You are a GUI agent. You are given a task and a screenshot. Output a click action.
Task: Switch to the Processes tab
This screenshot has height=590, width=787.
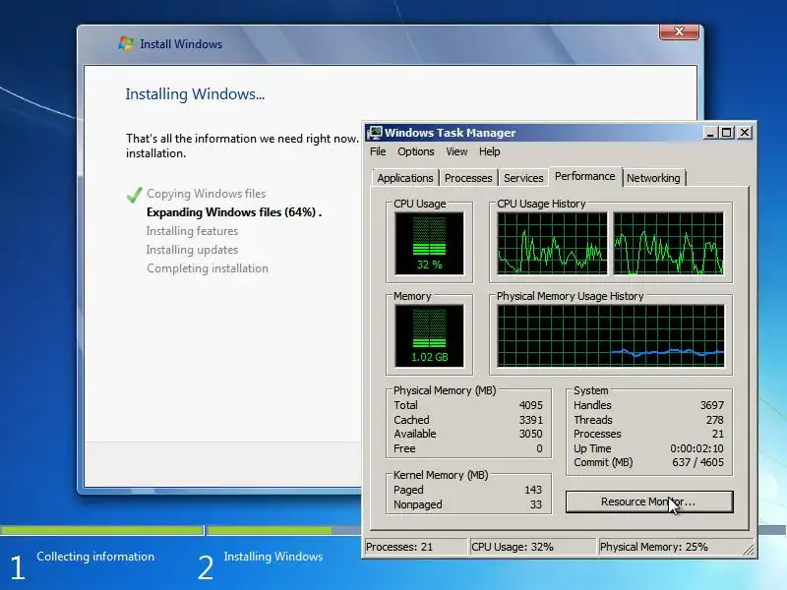468,178
